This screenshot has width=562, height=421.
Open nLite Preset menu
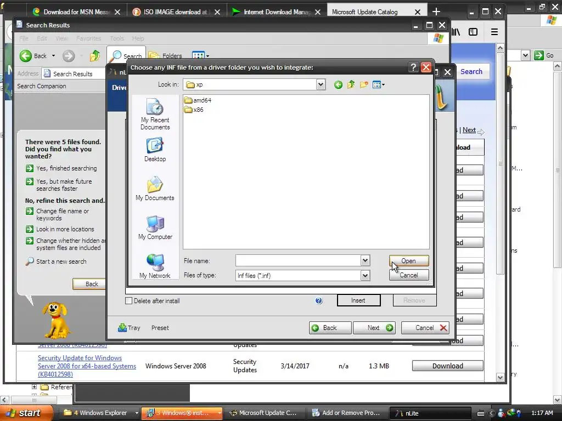(x=160, y=328)
